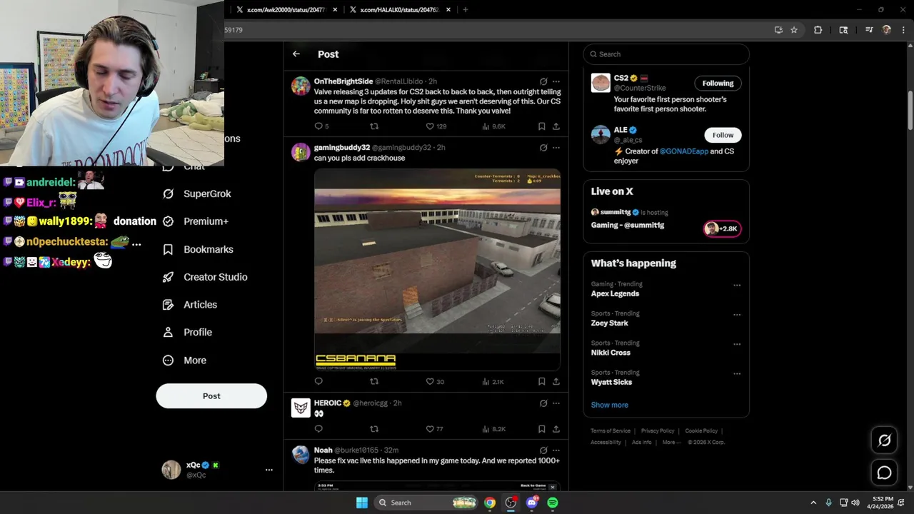Open summit1g live broadcast
The height and width of the screenshot is (514, 914).
pos(666,219)
